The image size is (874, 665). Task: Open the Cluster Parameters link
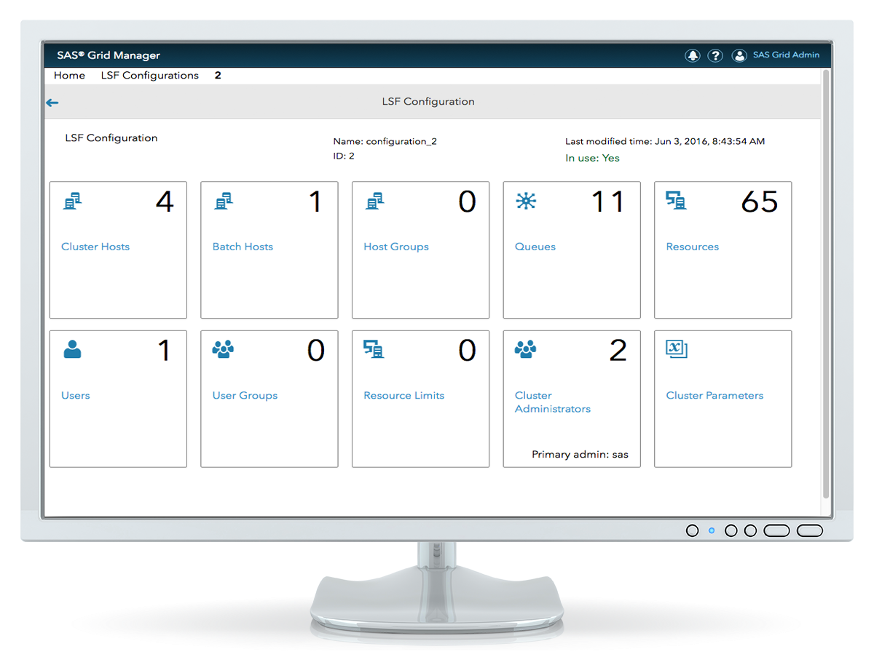click(x=714, y=396)
